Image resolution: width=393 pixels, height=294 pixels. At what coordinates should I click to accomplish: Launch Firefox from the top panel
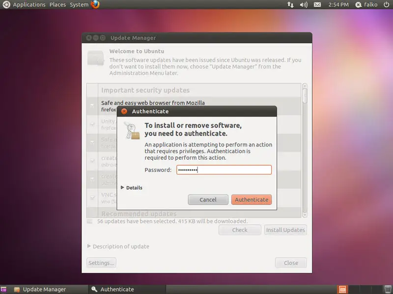(x=95, y=4)
